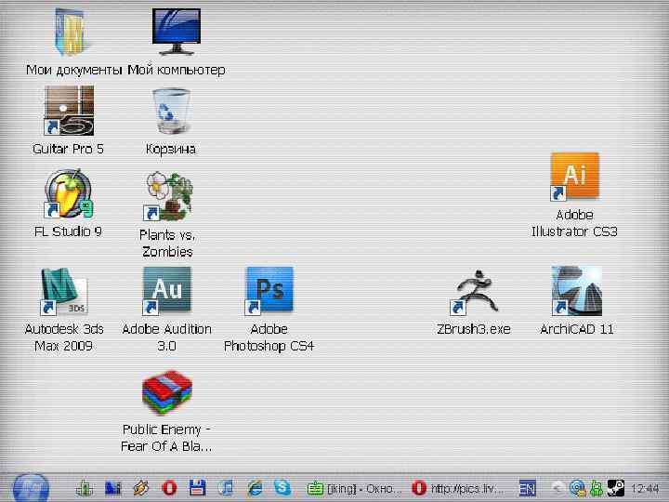Viewport: 669px width, 502px height.
Task: Launch Guitar Pro 5 shortcut
Action: point(69,110)
